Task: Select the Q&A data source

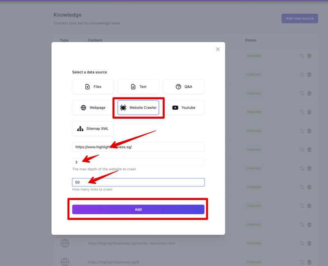Action: pos(184,87)
